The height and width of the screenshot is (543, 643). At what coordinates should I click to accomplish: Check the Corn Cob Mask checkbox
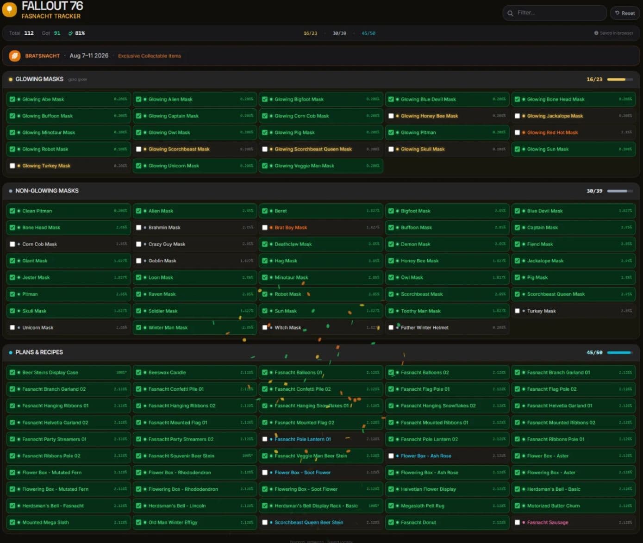pos(12,244)
